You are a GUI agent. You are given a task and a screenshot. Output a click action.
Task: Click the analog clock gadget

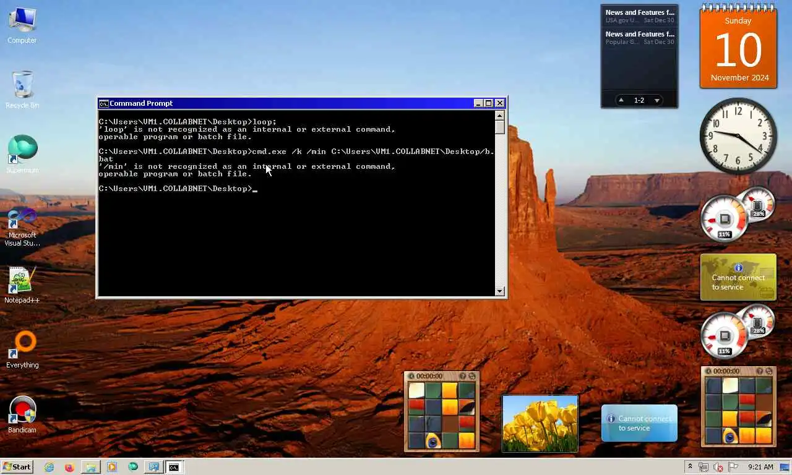(x=738, y=135)
